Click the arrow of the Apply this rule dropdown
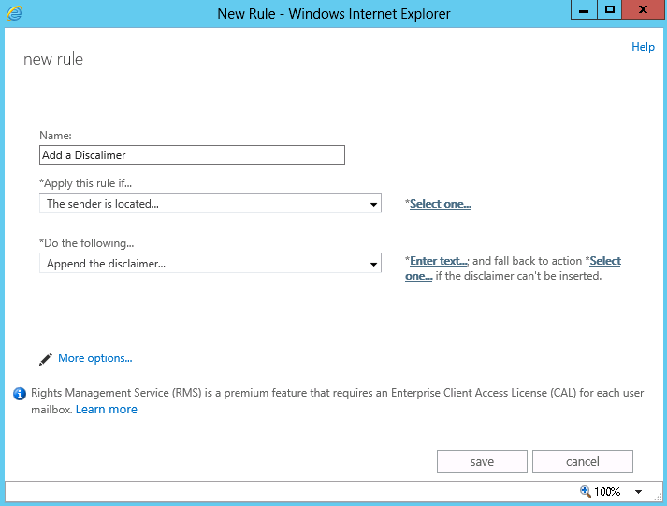 pyautogui.click(x=373, y=204)
